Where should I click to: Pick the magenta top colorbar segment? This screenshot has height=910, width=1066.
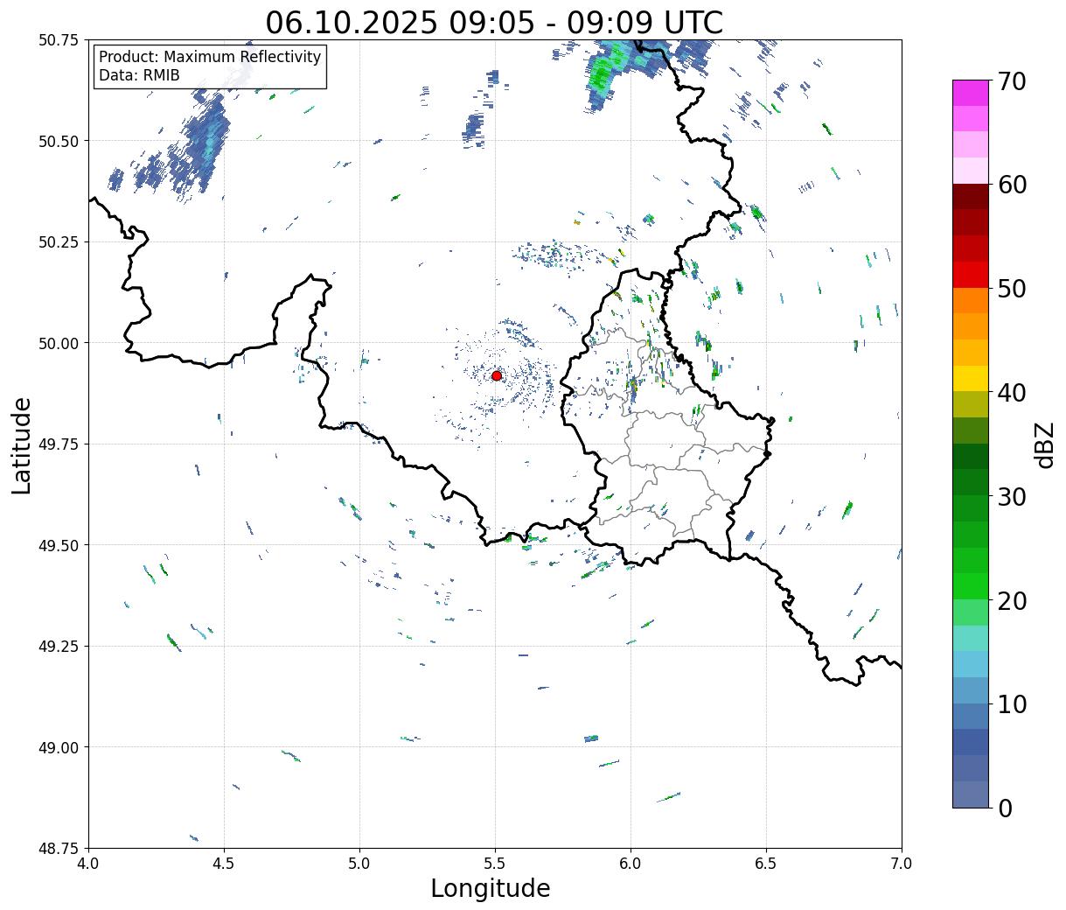[971, 93]
